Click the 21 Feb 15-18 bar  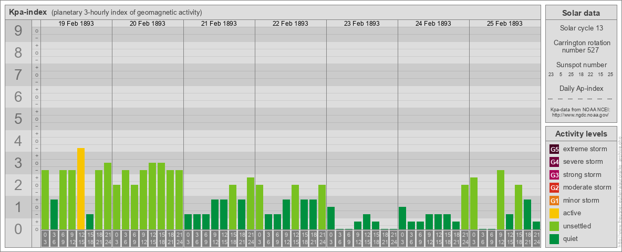(x=232, y=207)
